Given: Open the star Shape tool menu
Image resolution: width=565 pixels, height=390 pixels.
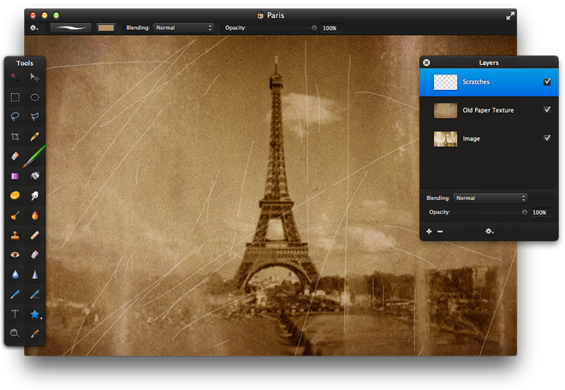Looking at the screenshot, I should tap(35, 314).
